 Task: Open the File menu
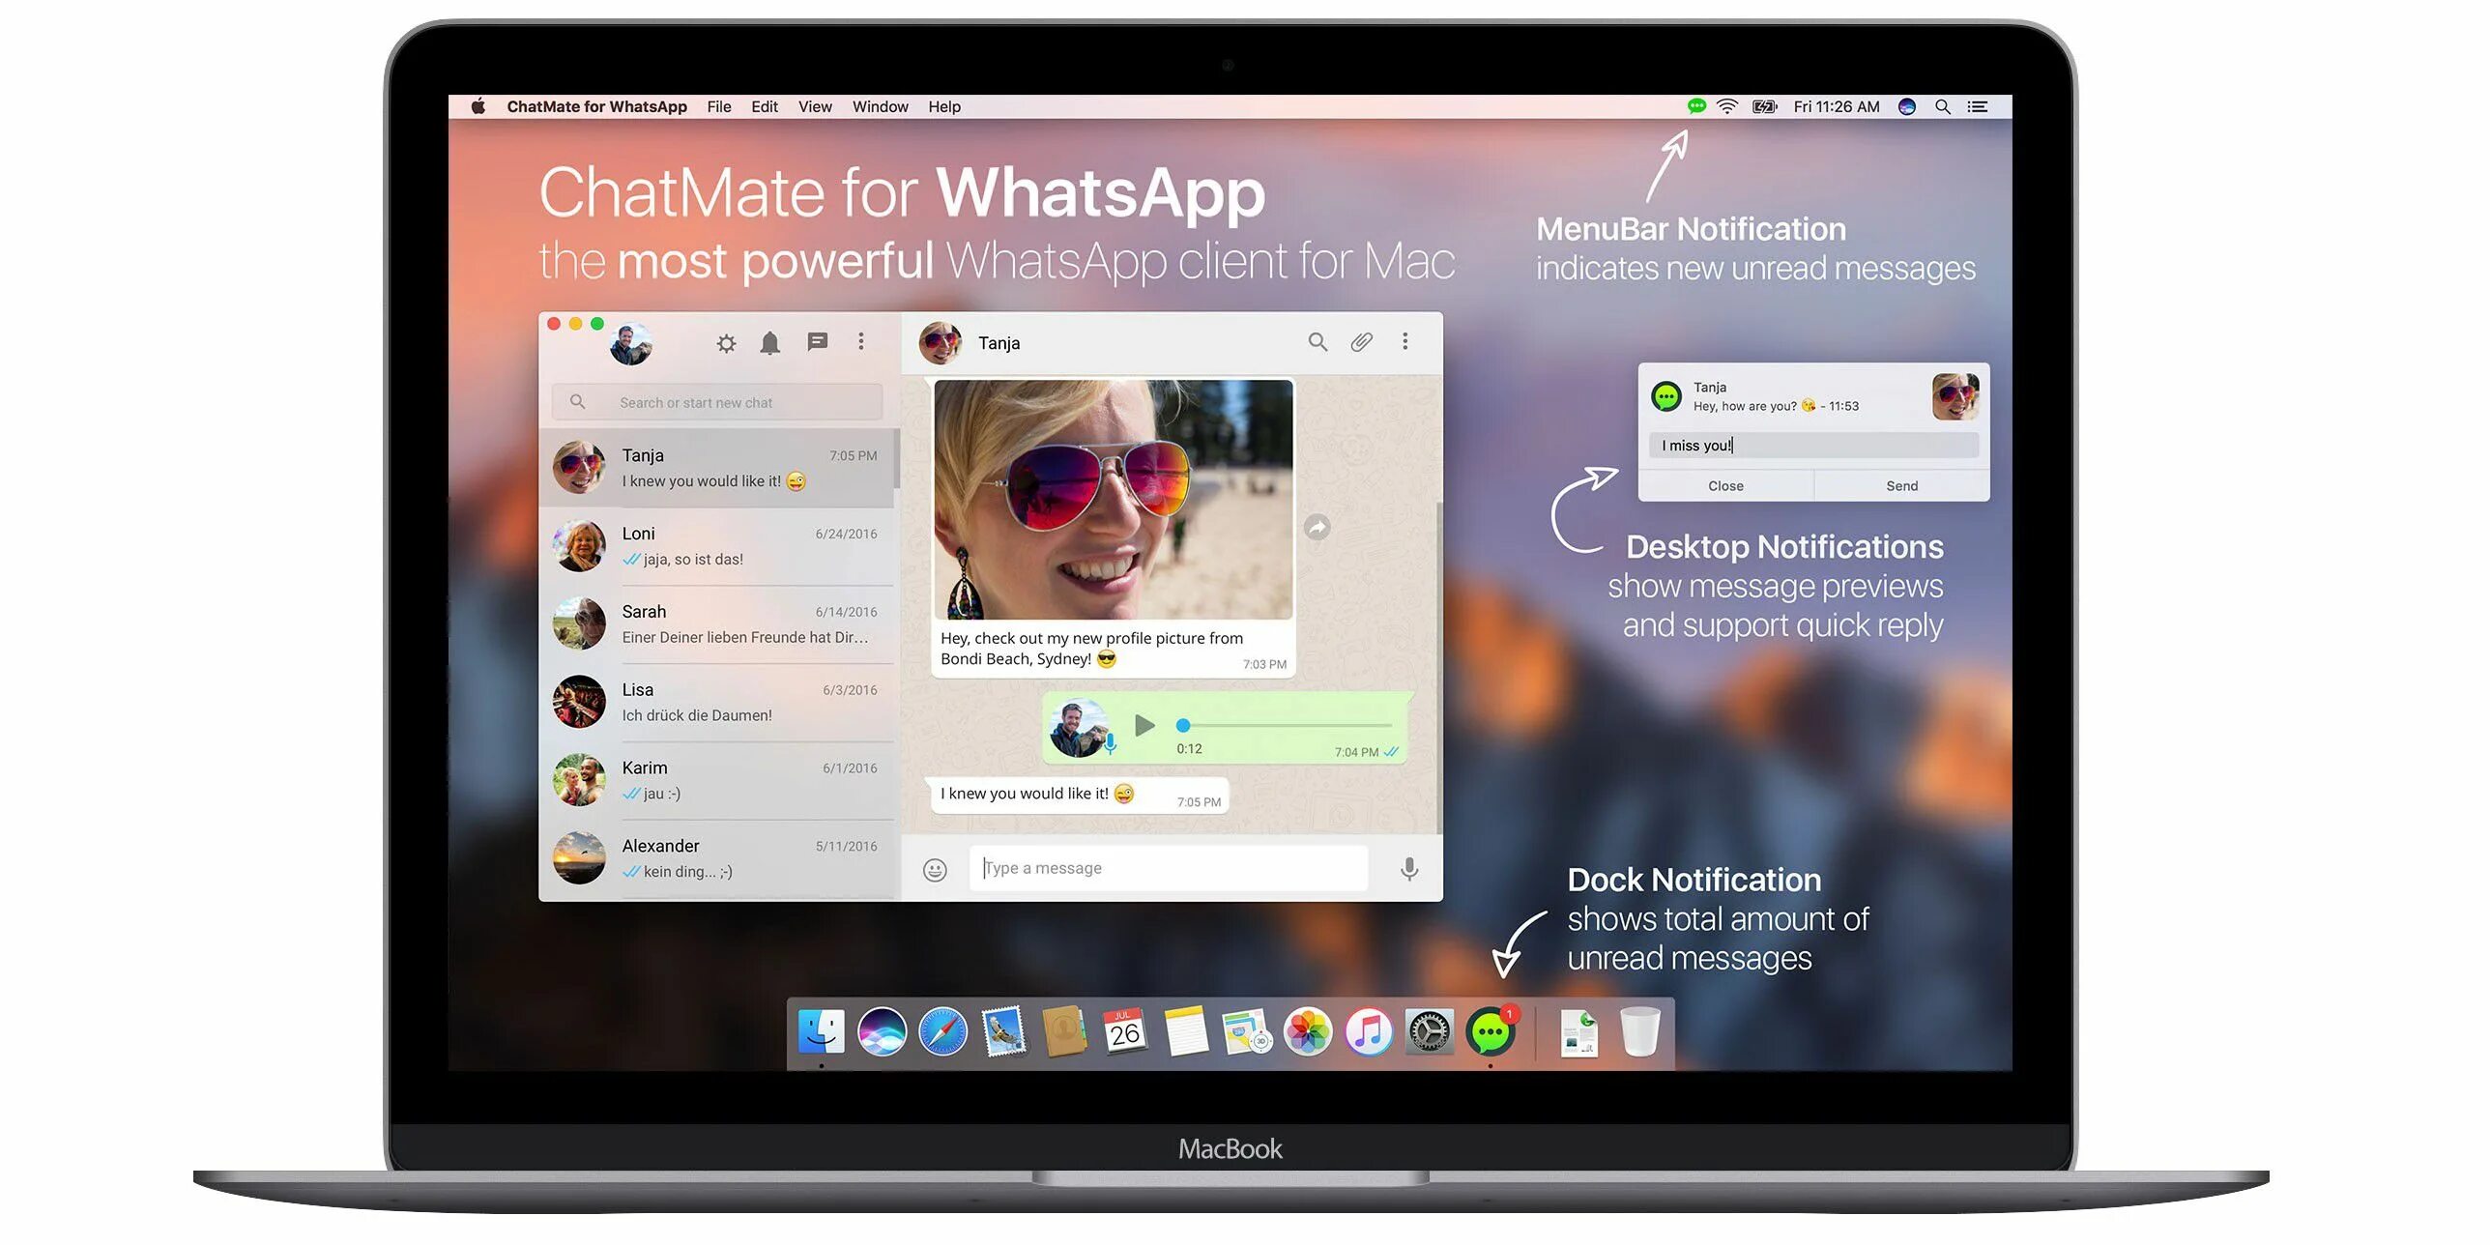click(718, 106)
